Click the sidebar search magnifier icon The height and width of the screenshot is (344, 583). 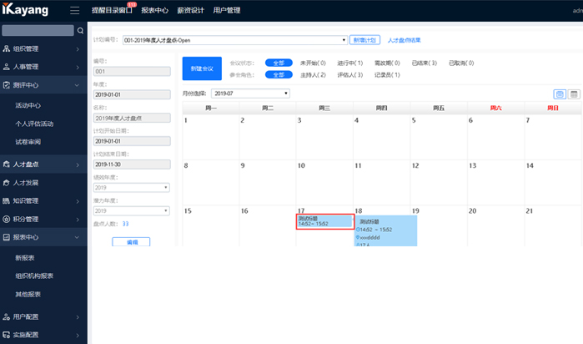coord(80,31)
